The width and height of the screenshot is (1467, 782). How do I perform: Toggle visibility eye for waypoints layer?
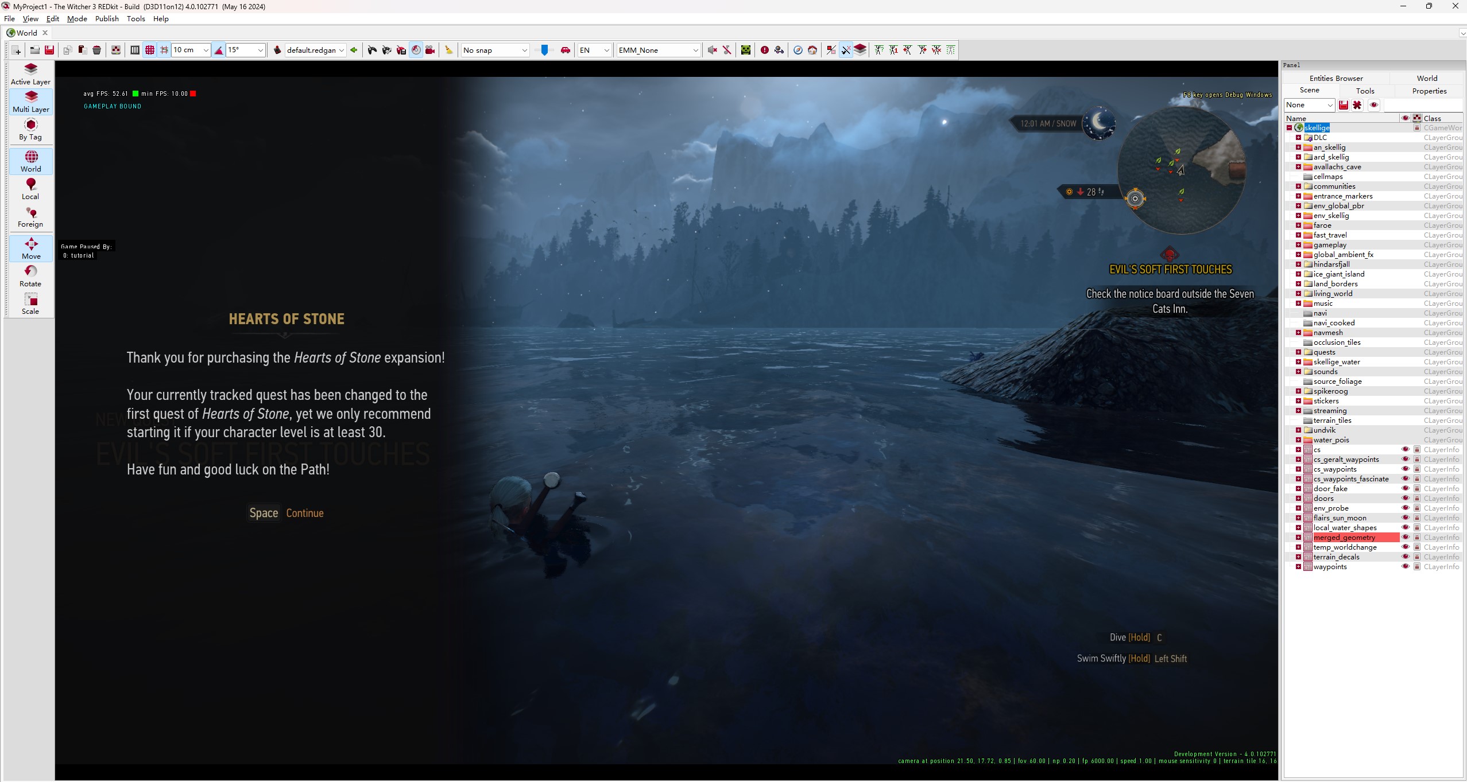[x=1405, y=566]
